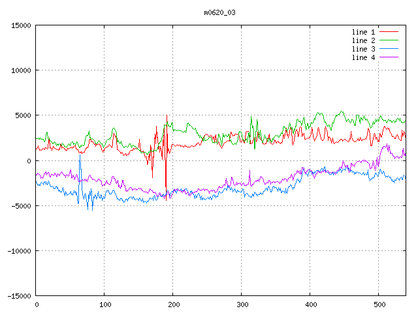Click the blue line 3 legend sample

[x=389, y=49]
